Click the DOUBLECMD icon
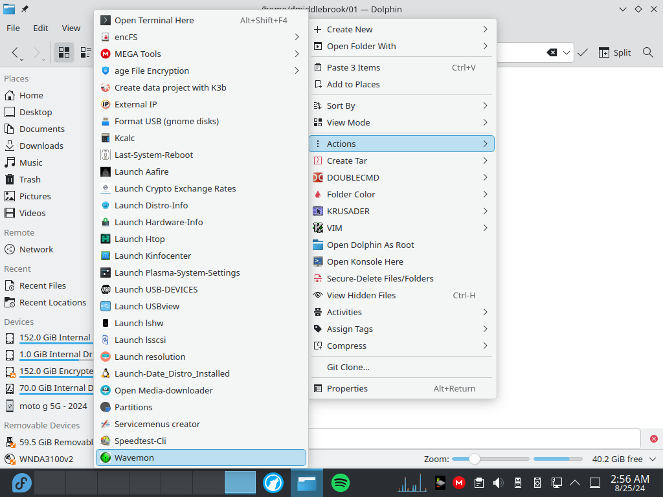663x497 pixels. pyautogui.click(x=317, y=177)
